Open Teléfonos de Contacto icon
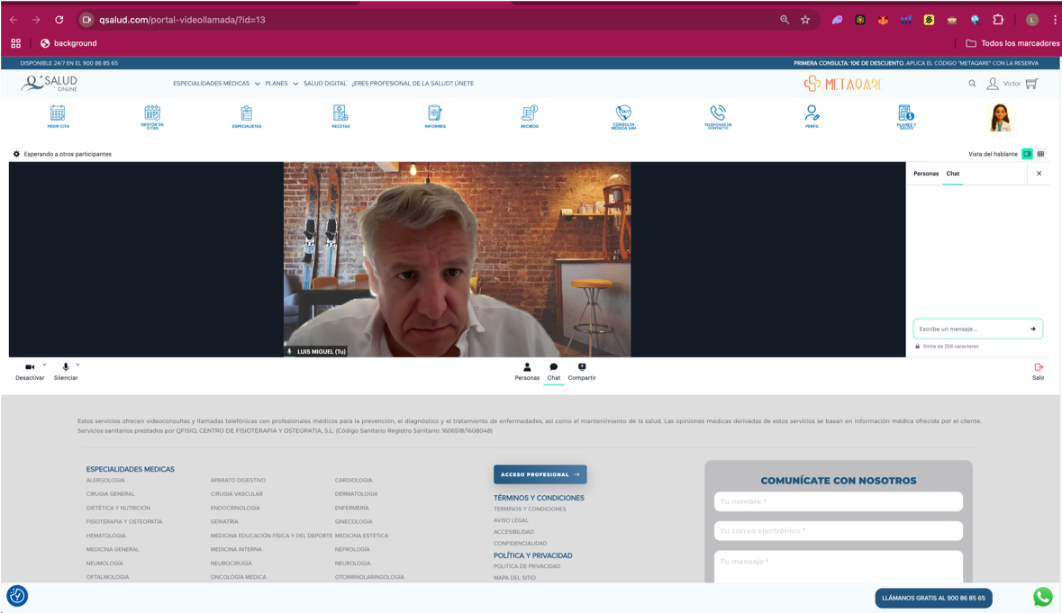The width and height of the screenshot is (1062, 613). [x=718, y=116]
